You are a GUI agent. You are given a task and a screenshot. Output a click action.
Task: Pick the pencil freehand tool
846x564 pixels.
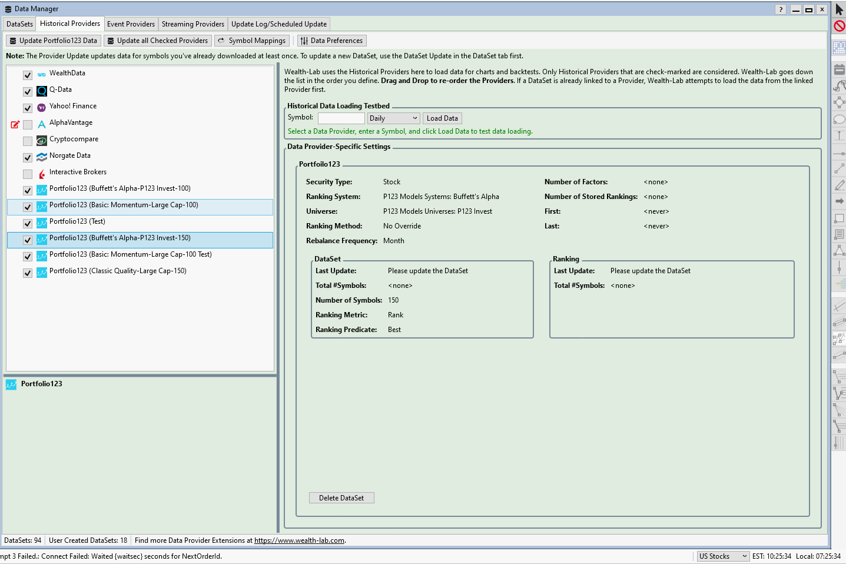point(840,185)
